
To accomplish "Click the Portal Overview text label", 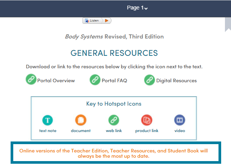I will click(56, 80).
